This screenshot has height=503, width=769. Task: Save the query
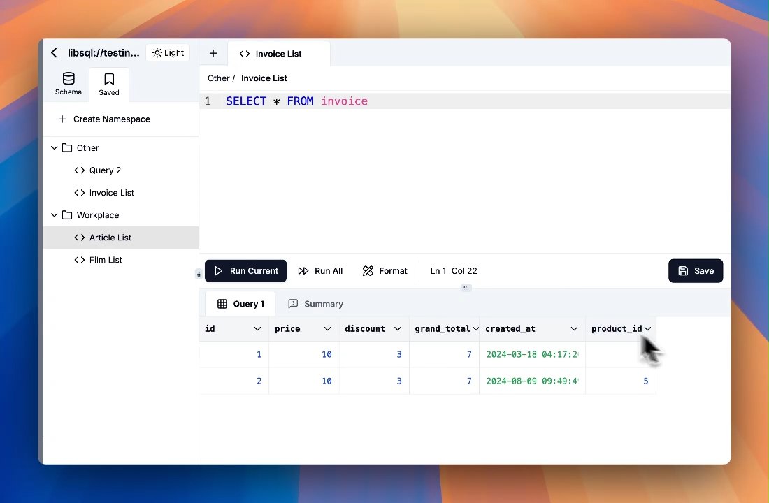coord(696,270)
